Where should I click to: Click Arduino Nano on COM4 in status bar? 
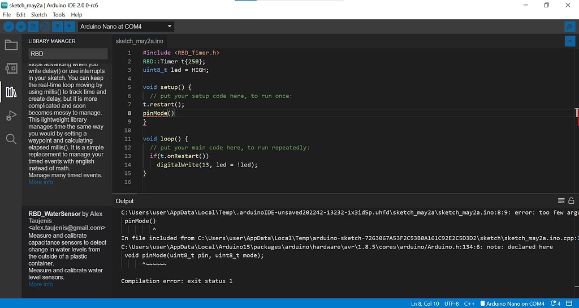click(512, 303)
